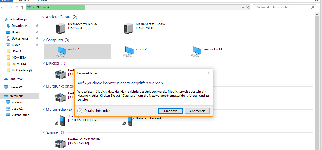Click the pin icon next to Desktop
This screenshot has height=150, width=322.
coord(37,32)
